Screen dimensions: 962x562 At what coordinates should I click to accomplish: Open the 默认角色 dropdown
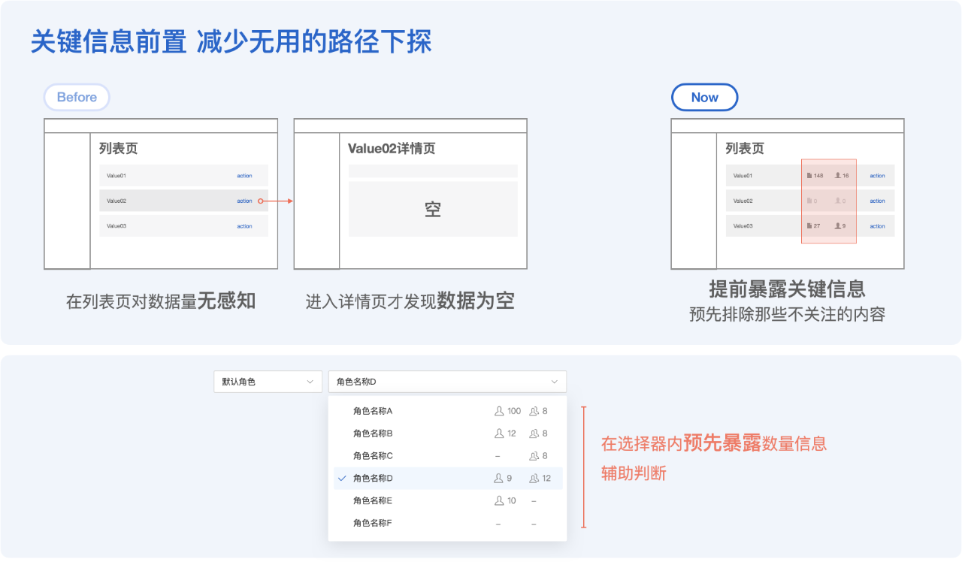[268, 382]
